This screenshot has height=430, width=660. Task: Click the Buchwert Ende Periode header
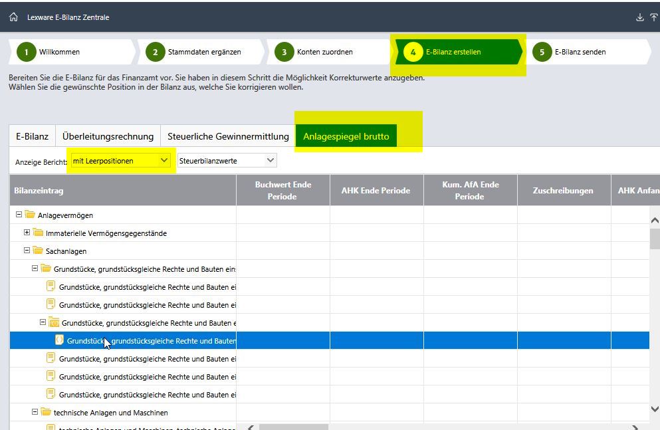click(283, 191)
